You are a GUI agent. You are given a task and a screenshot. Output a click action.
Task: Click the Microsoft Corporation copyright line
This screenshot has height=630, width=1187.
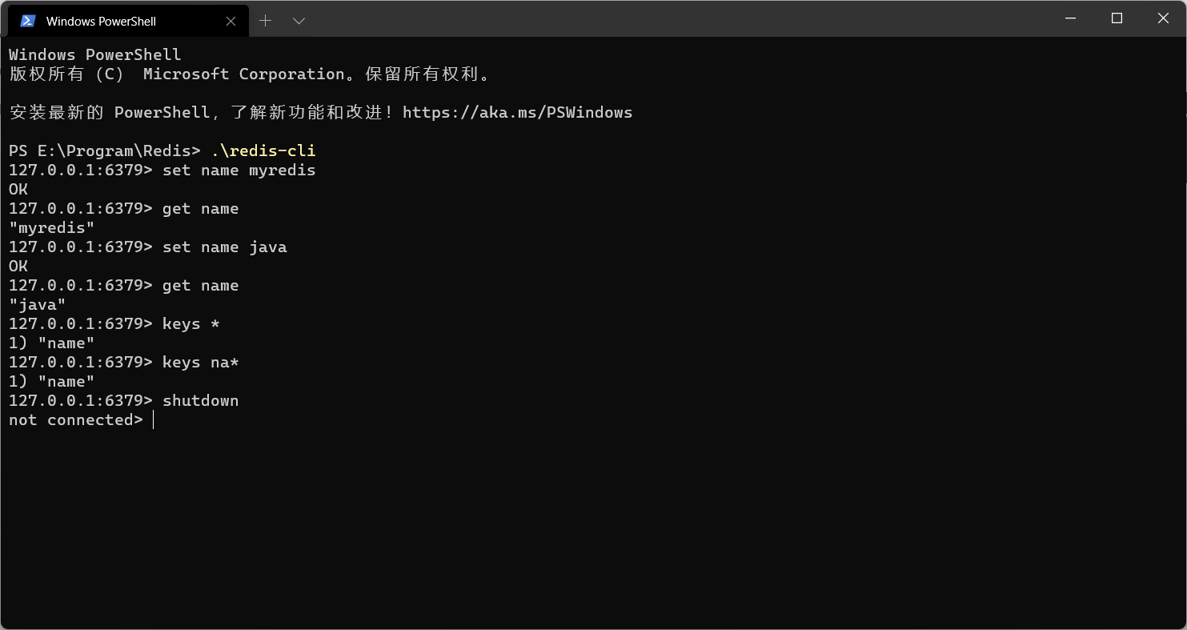point(249,74)
